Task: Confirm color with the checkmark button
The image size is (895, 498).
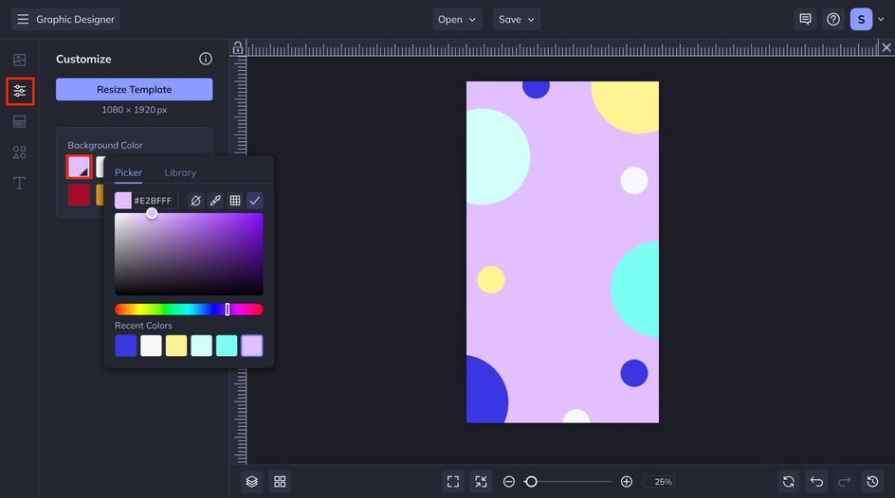Action: click(255, 201)
